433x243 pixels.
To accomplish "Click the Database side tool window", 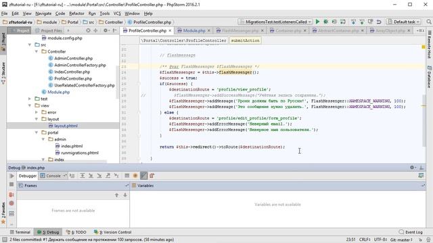I will click(x=430, y=76).
